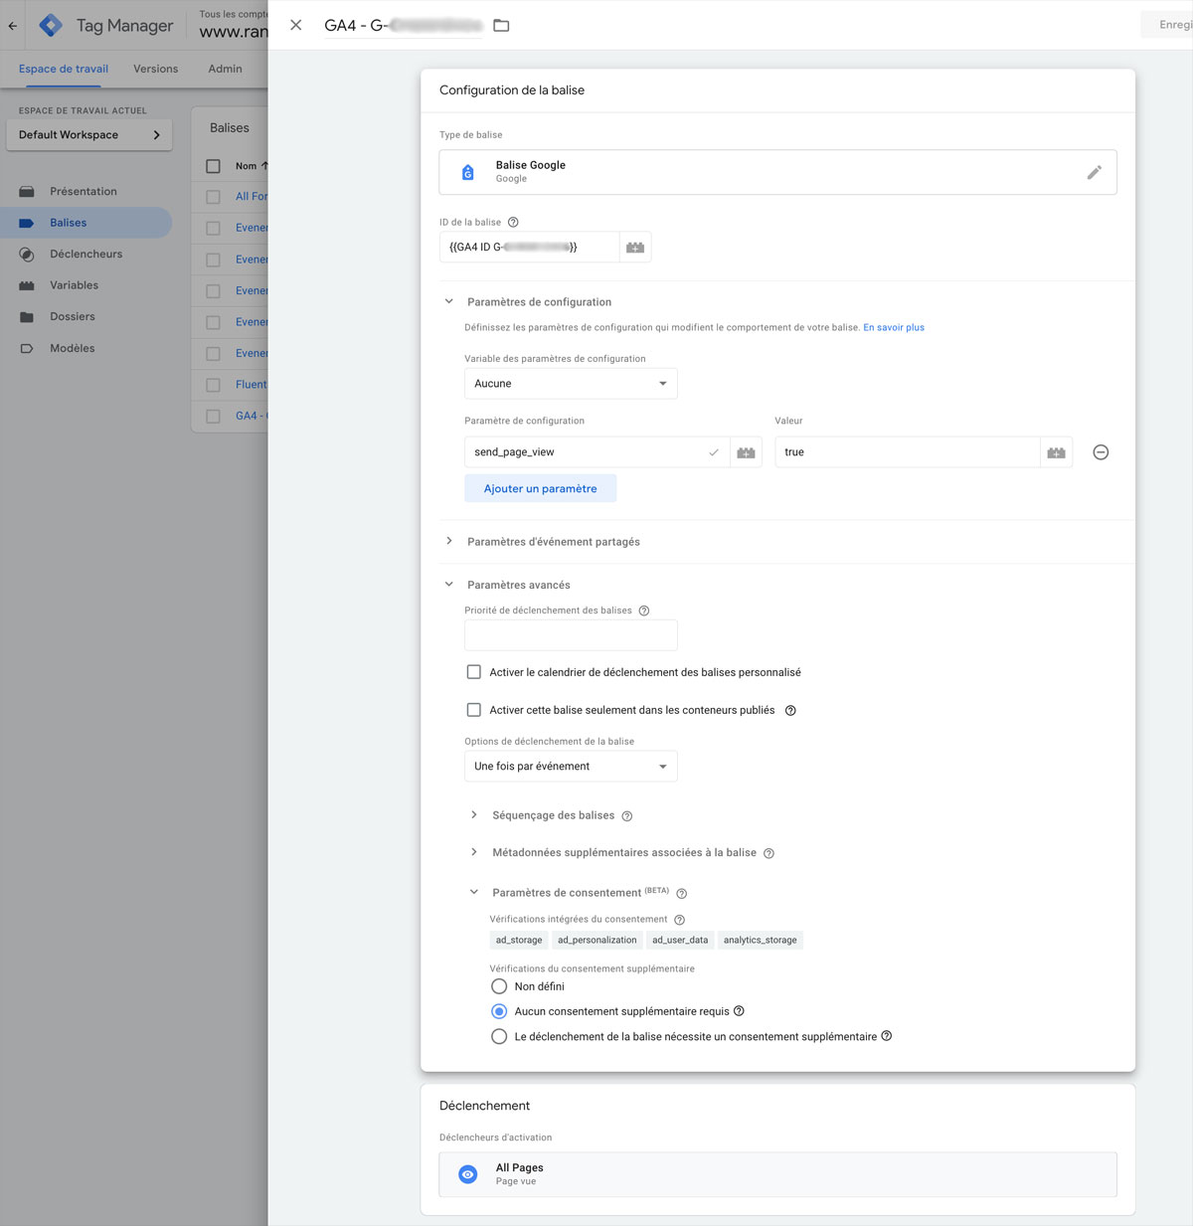
Task: Open the Aucune configuration variable dropdown
Action: [571, 384]
